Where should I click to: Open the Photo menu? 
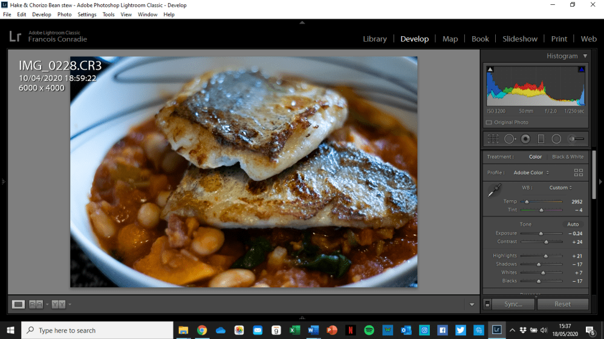[x=64, y=14]
